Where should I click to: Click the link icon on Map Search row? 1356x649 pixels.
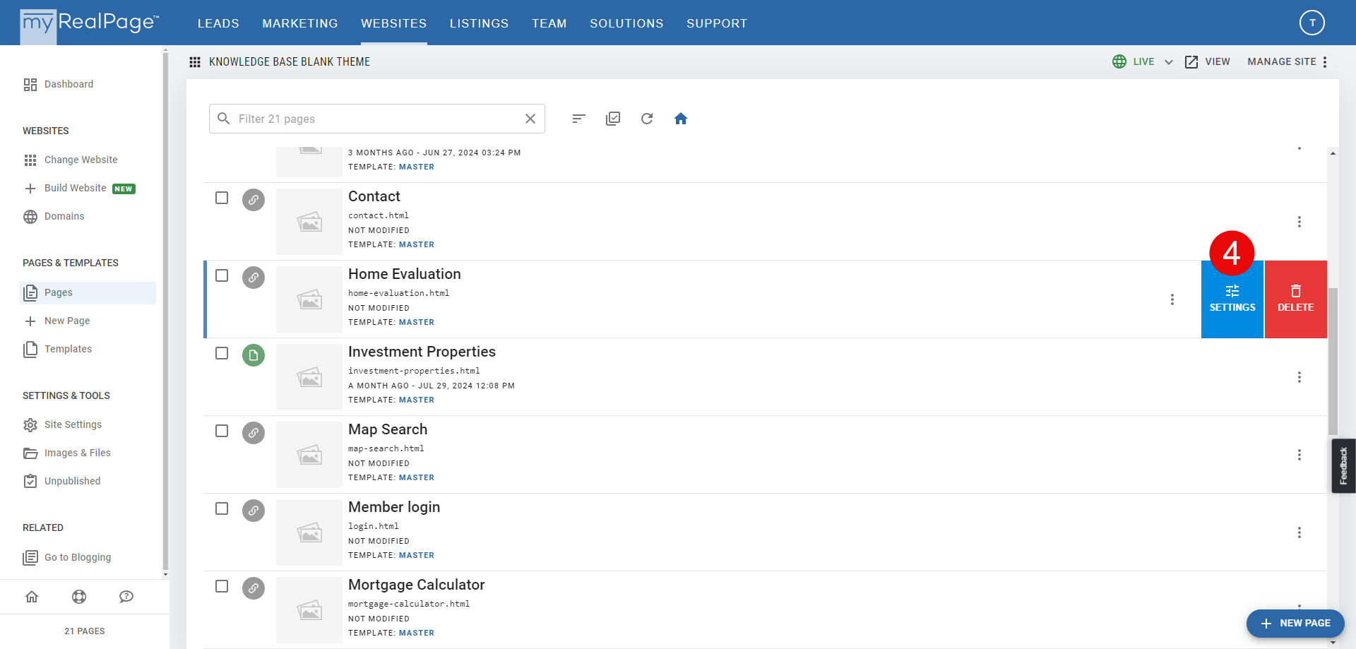click(x=254, y=433)
